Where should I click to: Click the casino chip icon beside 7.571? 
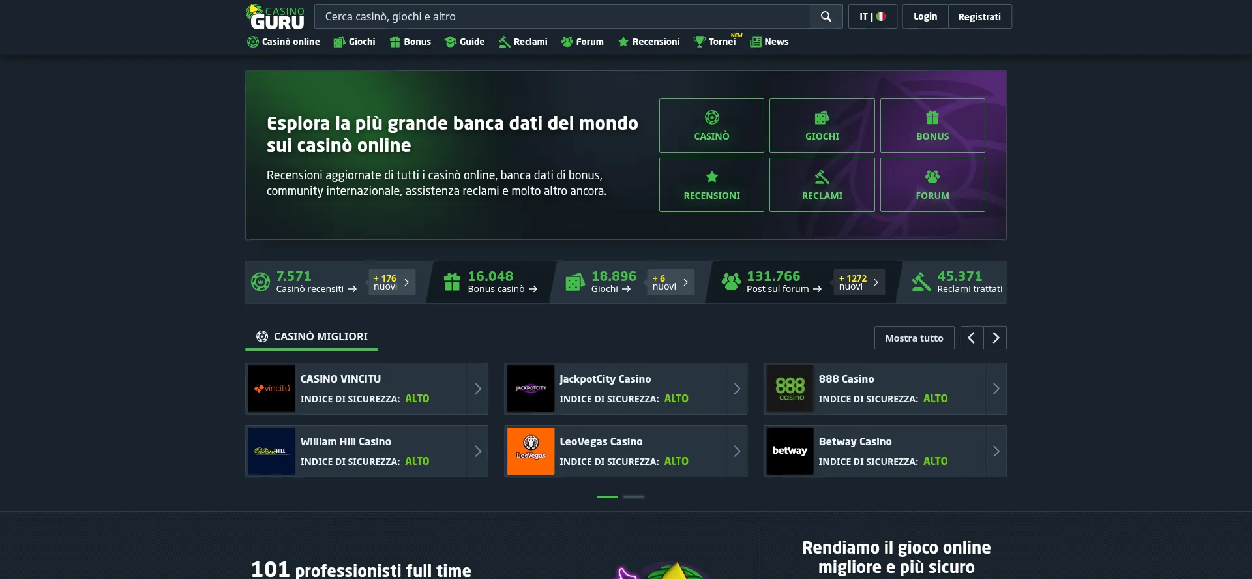click(260, 282)
